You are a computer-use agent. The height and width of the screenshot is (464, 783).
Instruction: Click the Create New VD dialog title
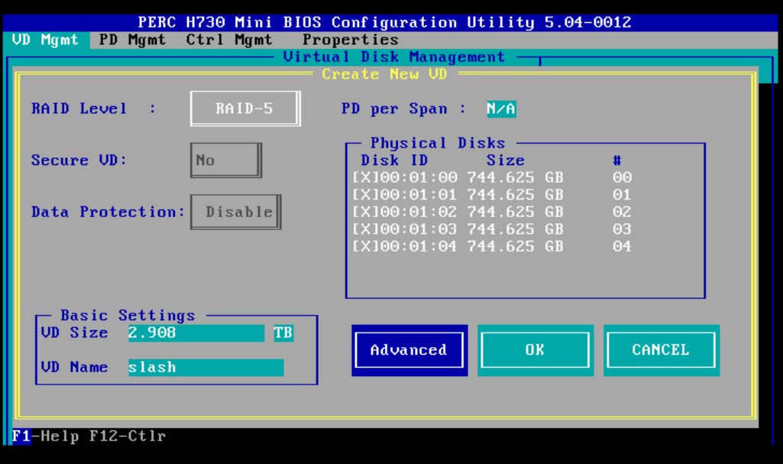coord(384,74)
